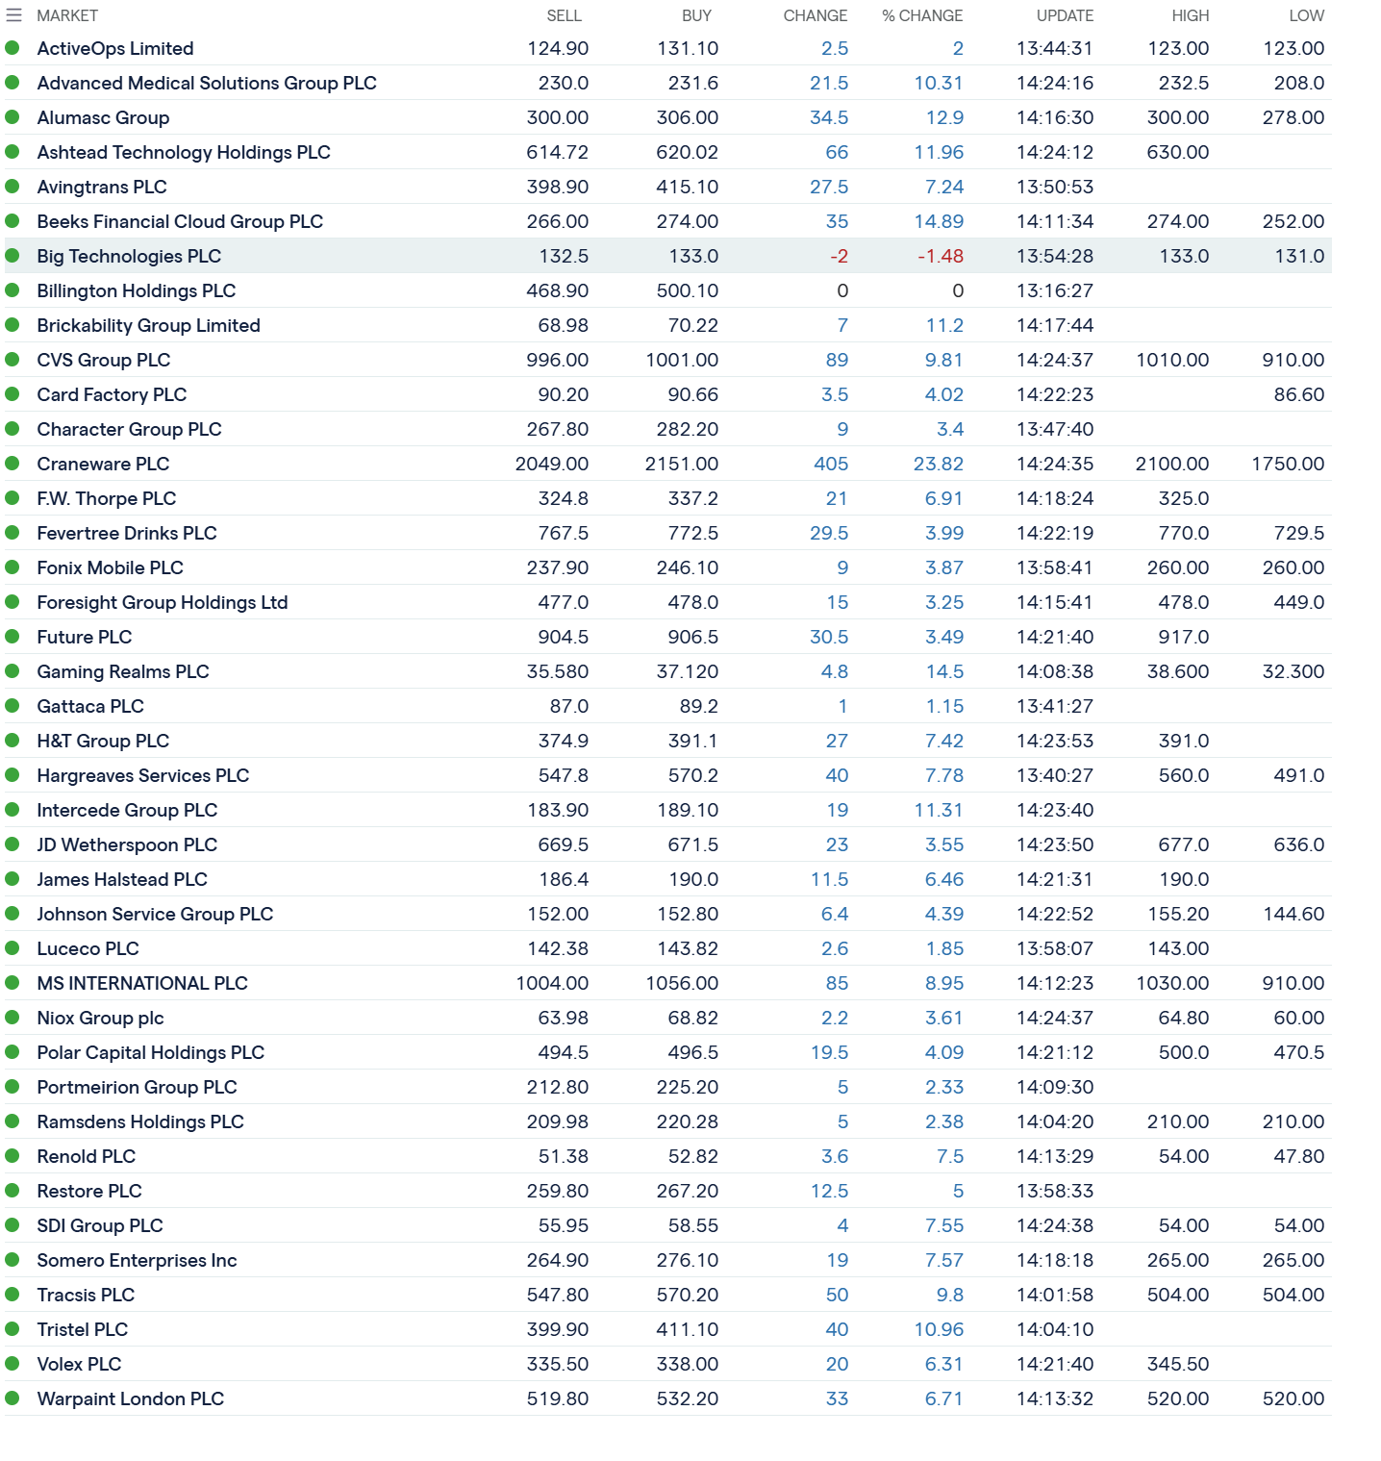Sort by the MARKET column header
1381x1461 pixels.
(67, 15)
